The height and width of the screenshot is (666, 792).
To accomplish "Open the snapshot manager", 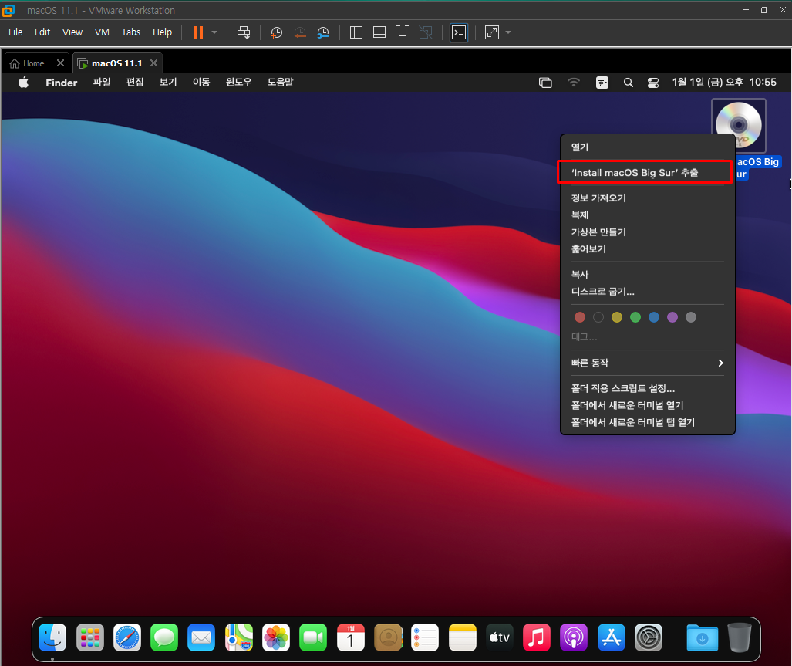I will point(323,33).
